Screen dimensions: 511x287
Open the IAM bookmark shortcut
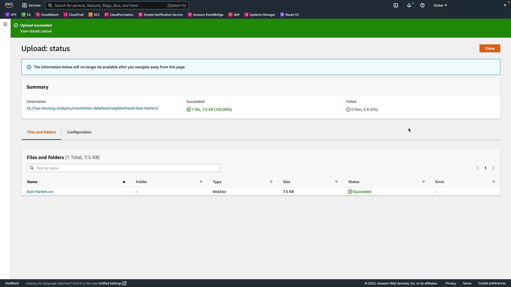[234, 15]
